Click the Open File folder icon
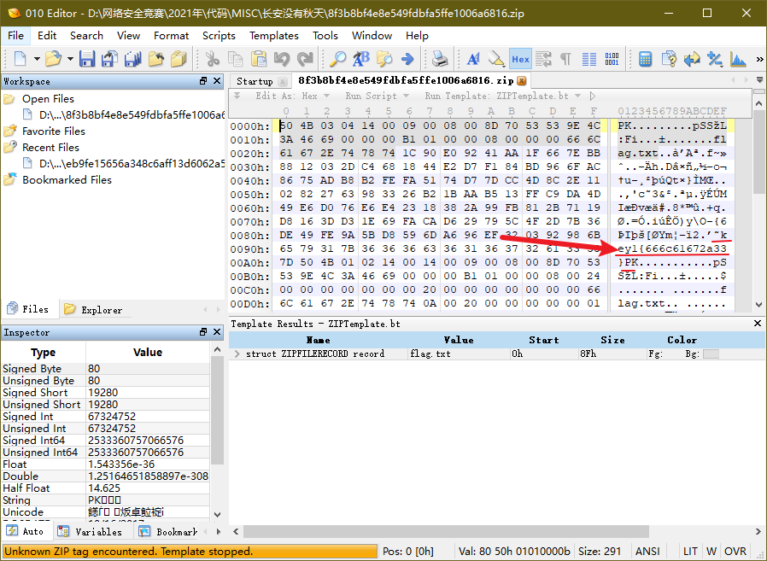 click(53, 59)
